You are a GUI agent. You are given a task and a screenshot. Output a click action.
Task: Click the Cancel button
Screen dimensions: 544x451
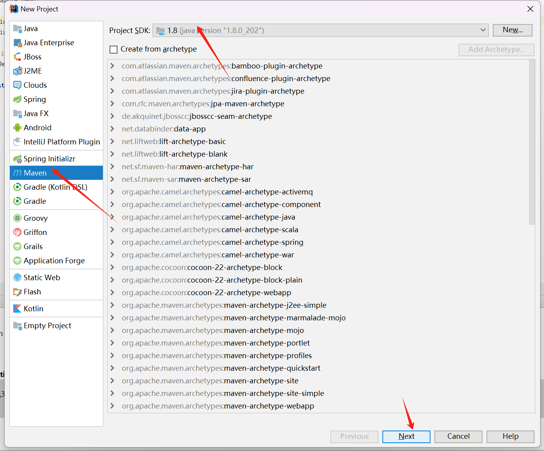tap(458, 436)
